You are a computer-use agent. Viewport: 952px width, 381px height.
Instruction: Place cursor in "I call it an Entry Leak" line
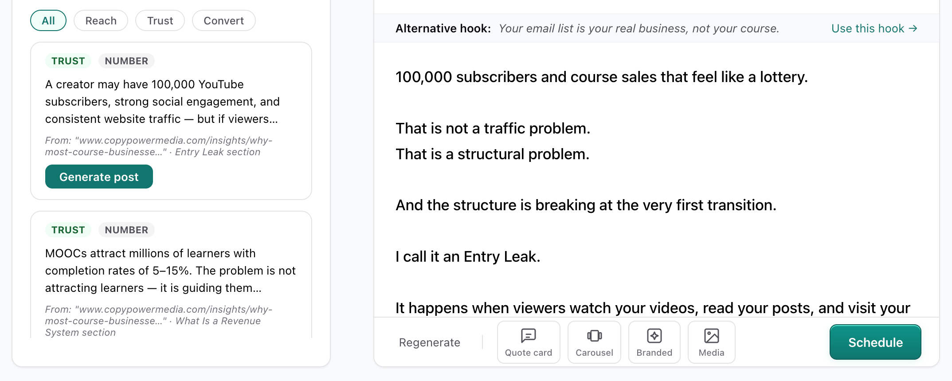(468, 257)
